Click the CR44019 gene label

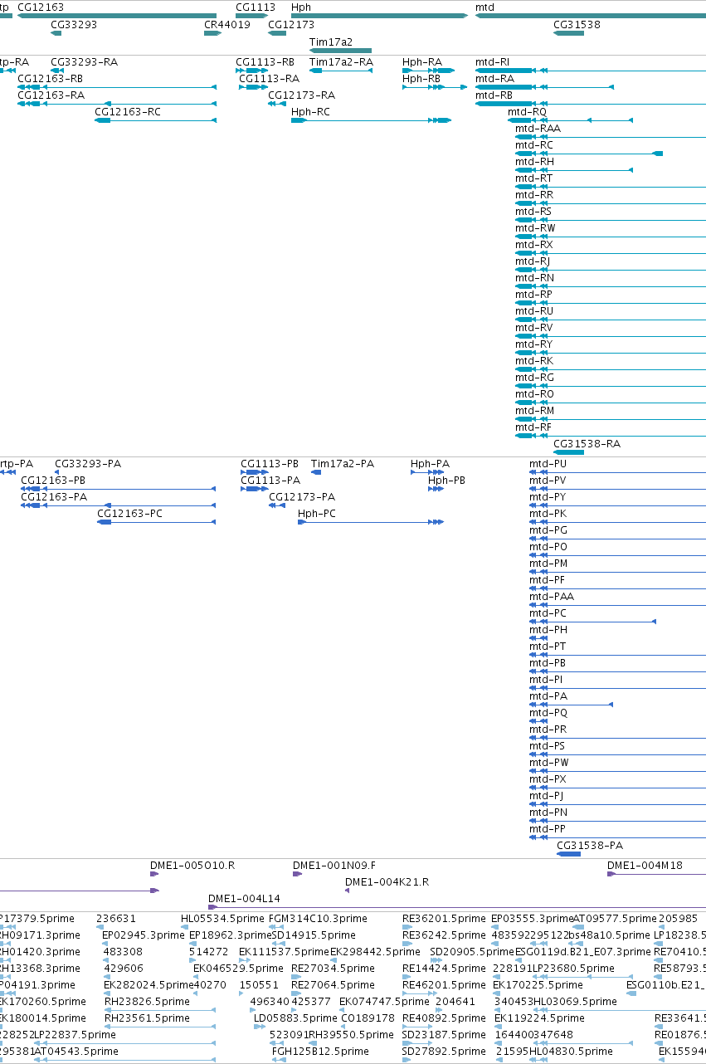tap(227, 25)
